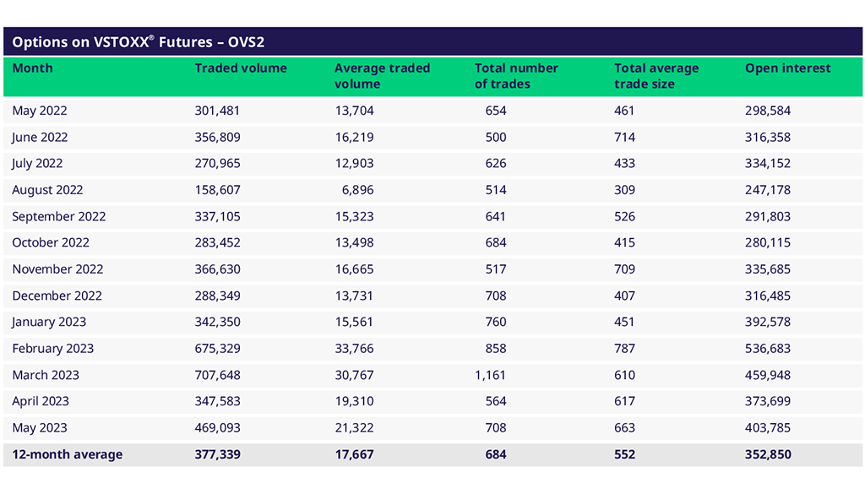Click the September 2022 row label
Image resolution: width=865 pixels, height=494 pixels.
[59, 216]
